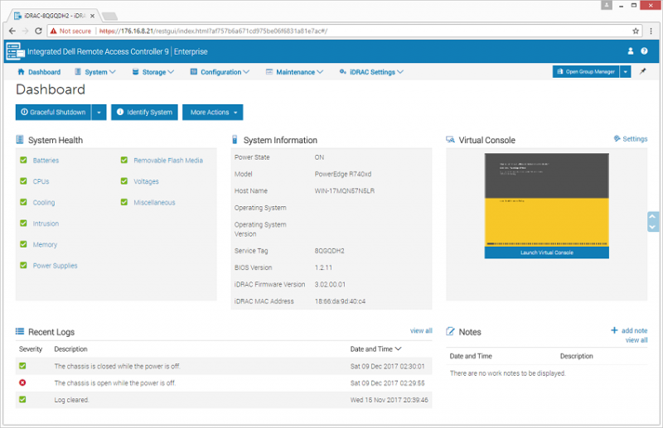Viewport: 663px width, 428px height.
Task: Open the iDRAC Settings menu
Action: (370, 72)
